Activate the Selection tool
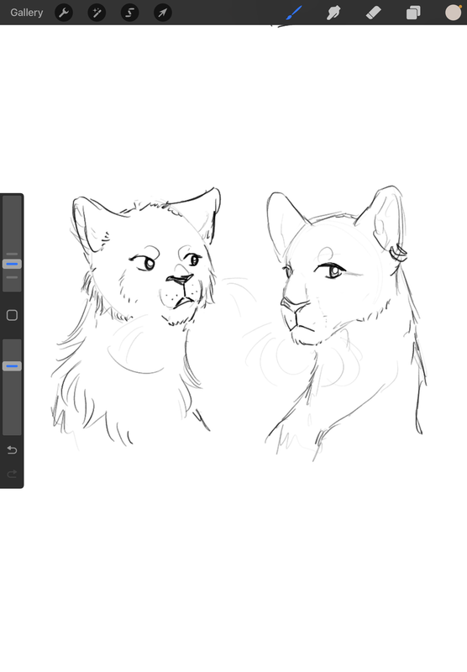Viewport: 467px width, 672px height. click(130, 13)
